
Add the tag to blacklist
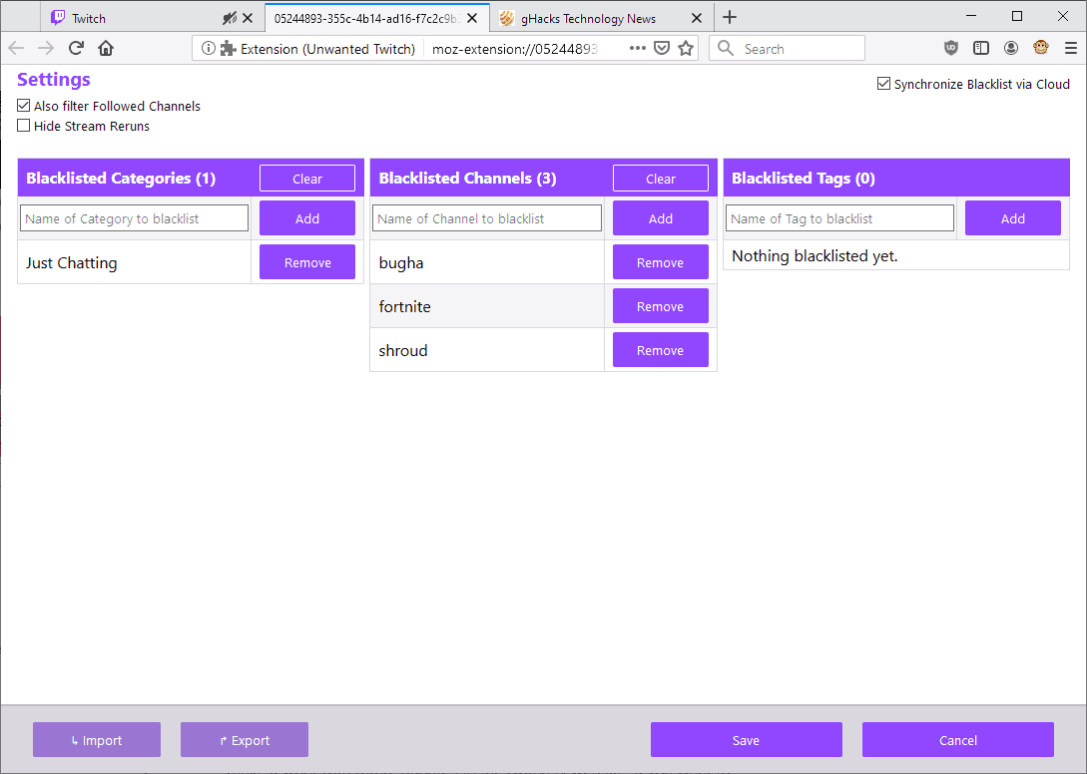click(1013, 218)
